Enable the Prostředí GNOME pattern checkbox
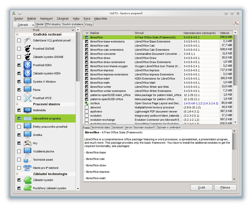The height and width of the screenshot is (207, 252). tap(19, 49)
